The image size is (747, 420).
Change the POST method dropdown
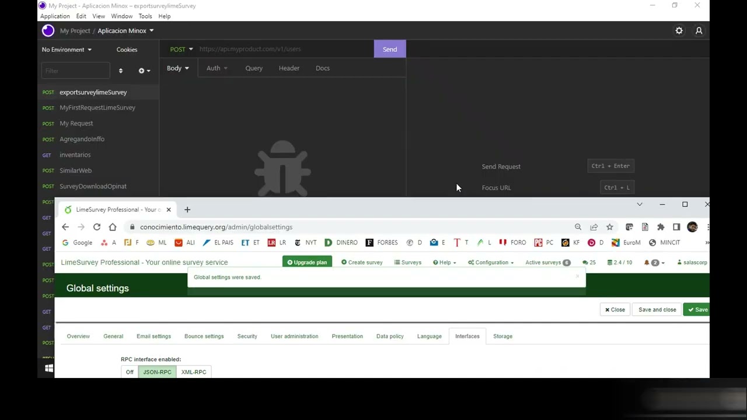tap(181, 49)
